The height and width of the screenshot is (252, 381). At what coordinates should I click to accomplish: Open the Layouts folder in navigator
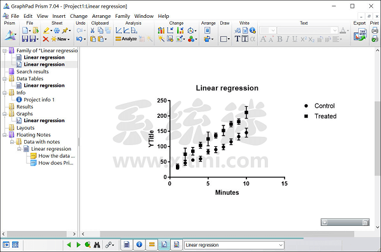pos(25,127)
